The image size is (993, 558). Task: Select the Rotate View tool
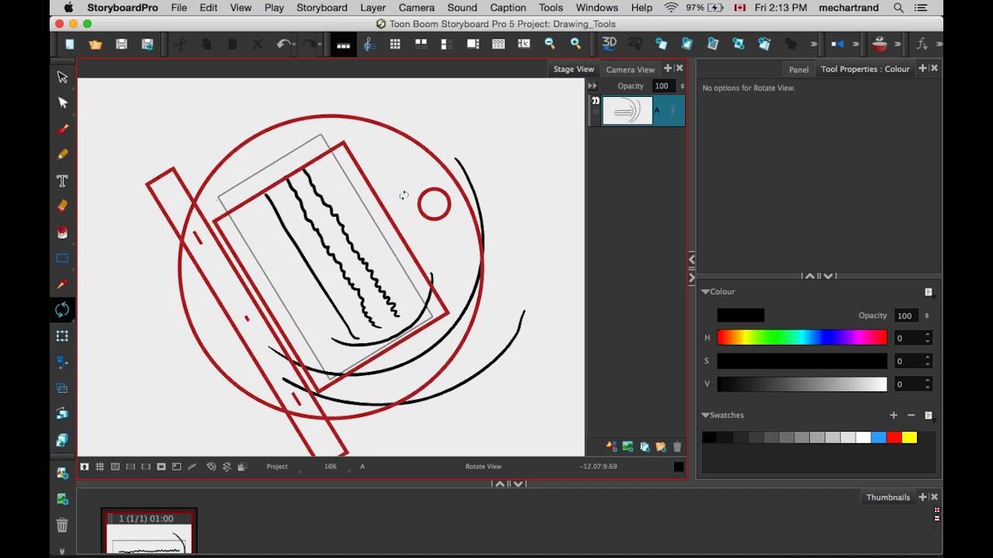tap(62, 310)
